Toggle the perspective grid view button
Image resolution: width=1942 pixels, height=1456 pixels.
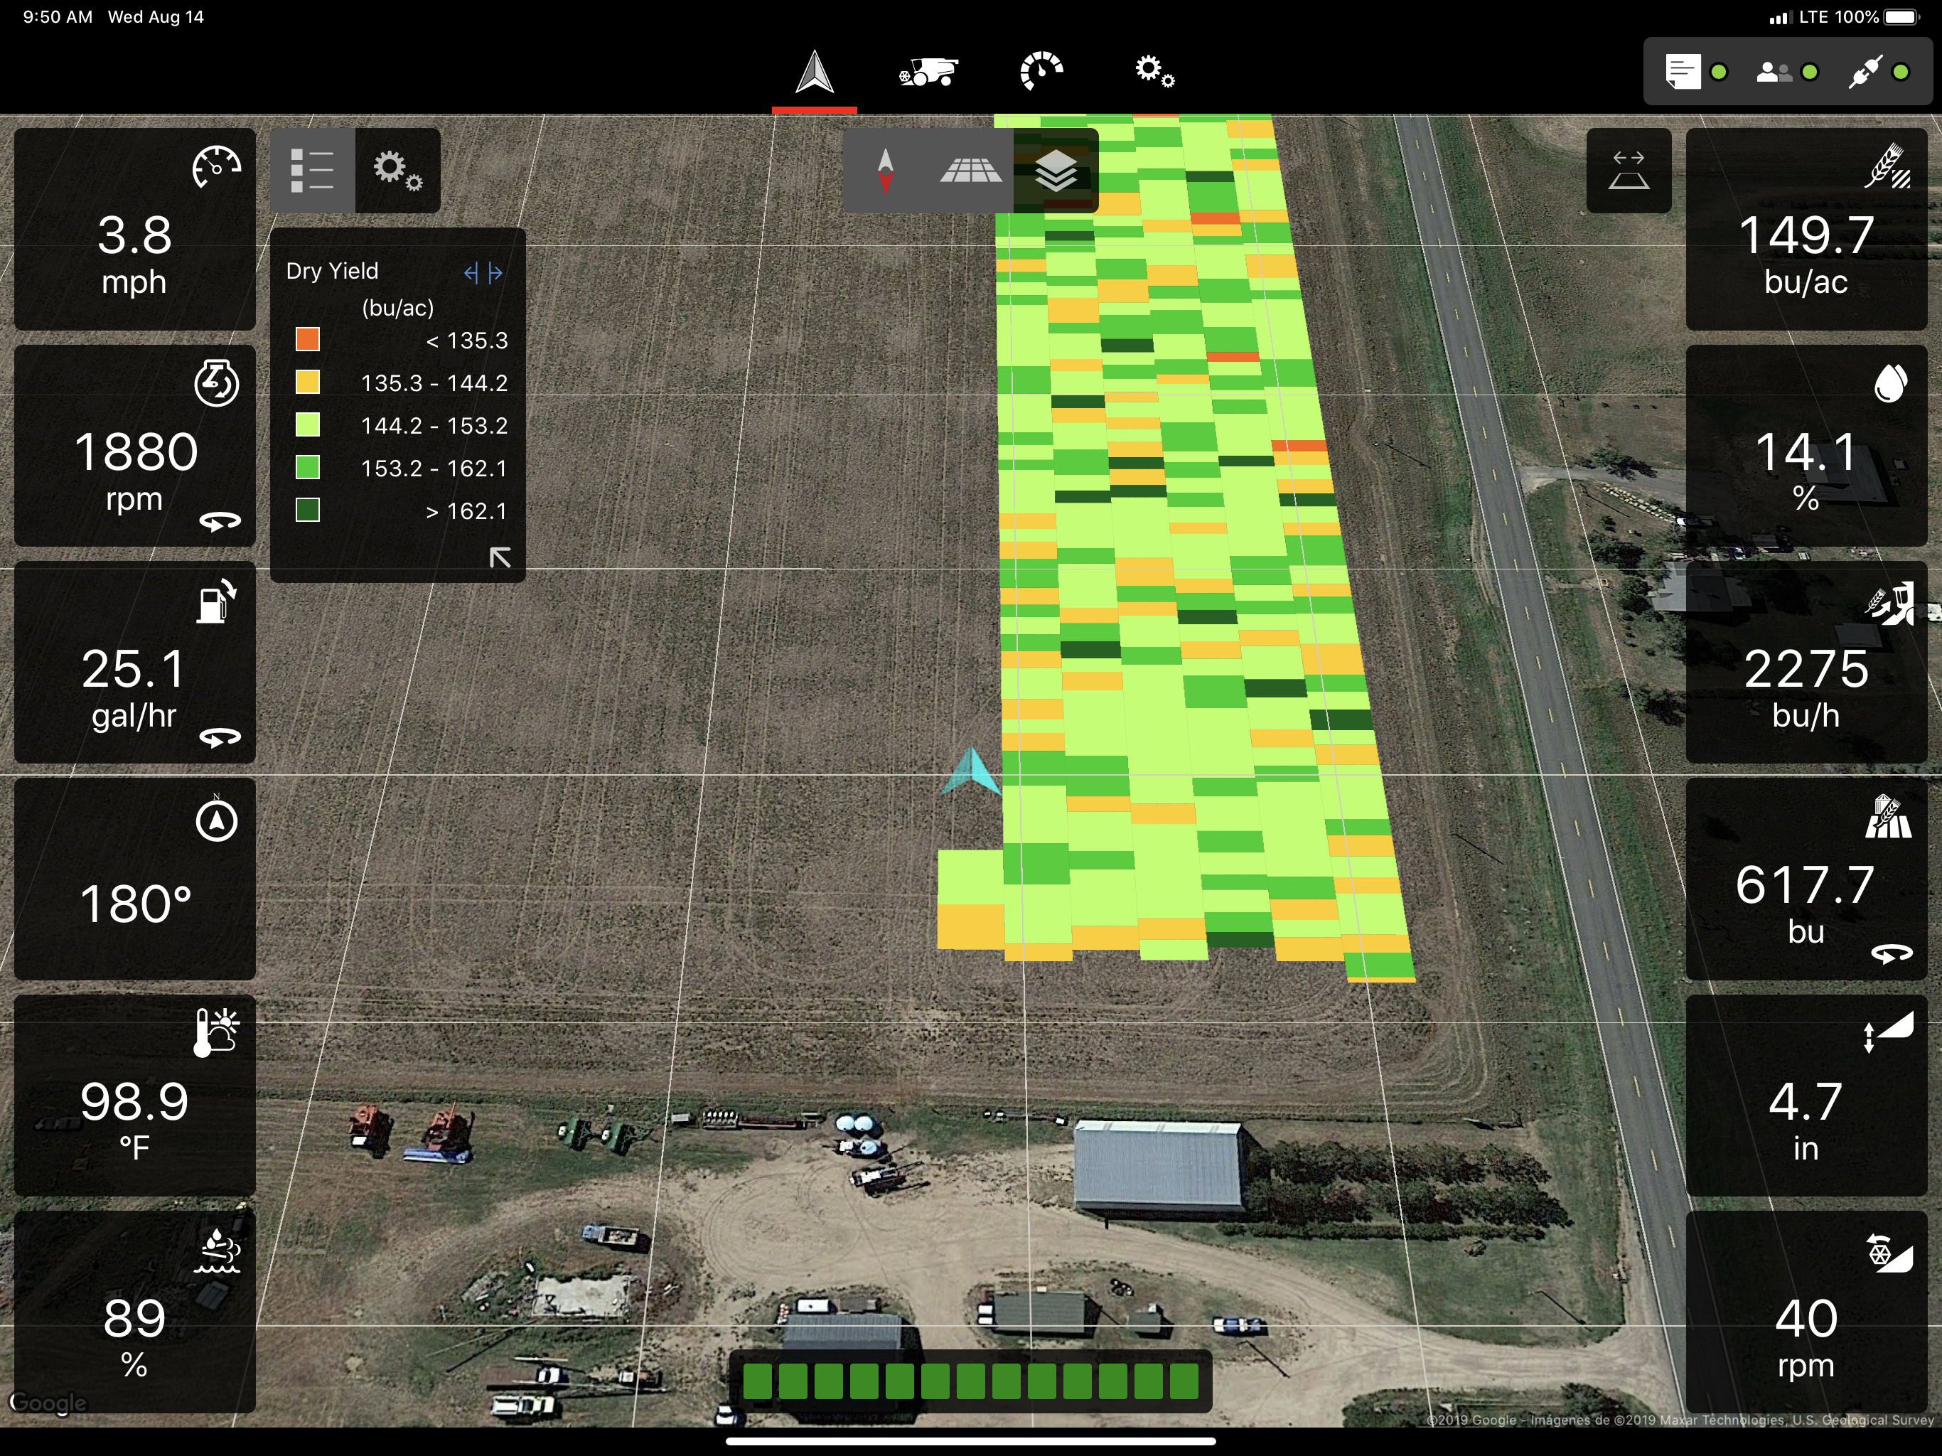[970, 171]
